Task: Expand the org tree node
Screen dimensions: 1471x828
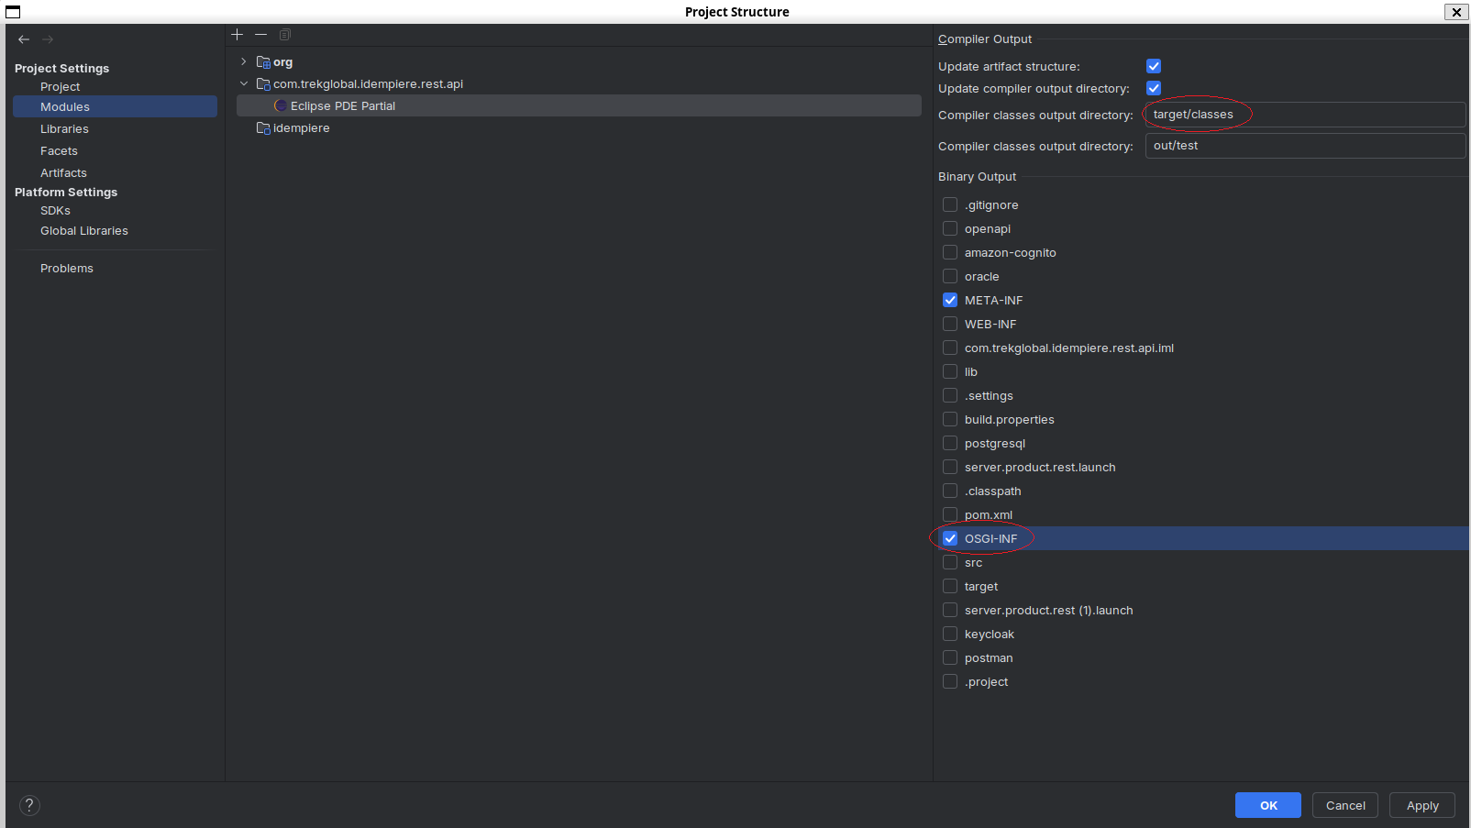Action: click(242, 61)
